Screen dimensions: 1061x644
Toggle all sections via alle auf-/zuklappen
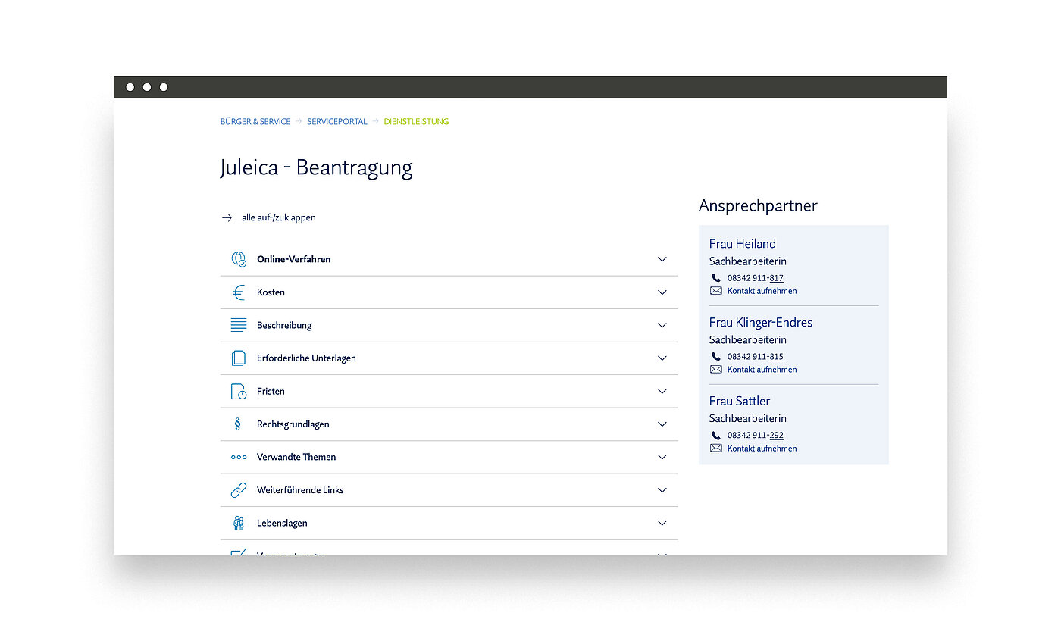279,218
